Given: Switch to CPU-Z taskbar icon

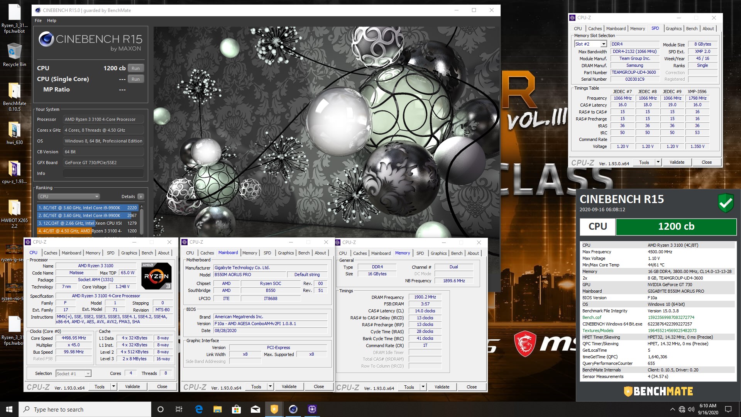Looking at the screenshot, I should 312,409.
